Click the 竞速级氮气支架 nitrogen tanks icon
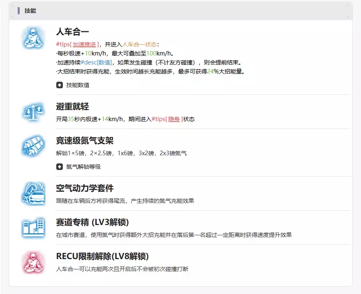The width and height of the screenshot is (361, 294). [x=33, y=147]
